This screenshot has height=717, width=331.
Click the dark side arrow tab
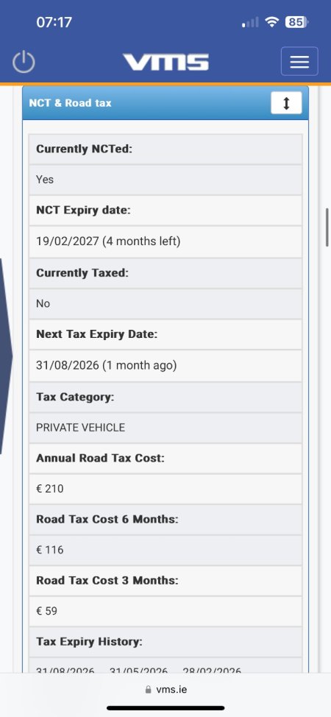pyautogui.click(x=5, y=357)
